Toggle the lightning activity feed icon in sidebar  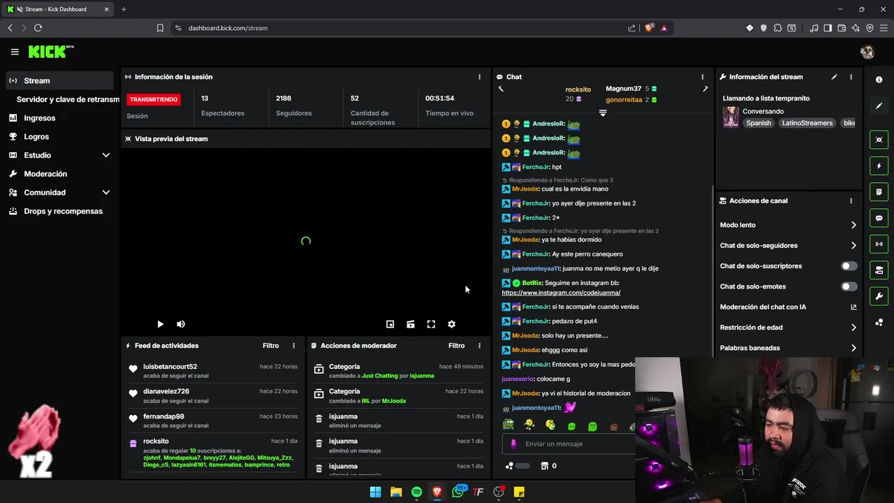point(879,166)
